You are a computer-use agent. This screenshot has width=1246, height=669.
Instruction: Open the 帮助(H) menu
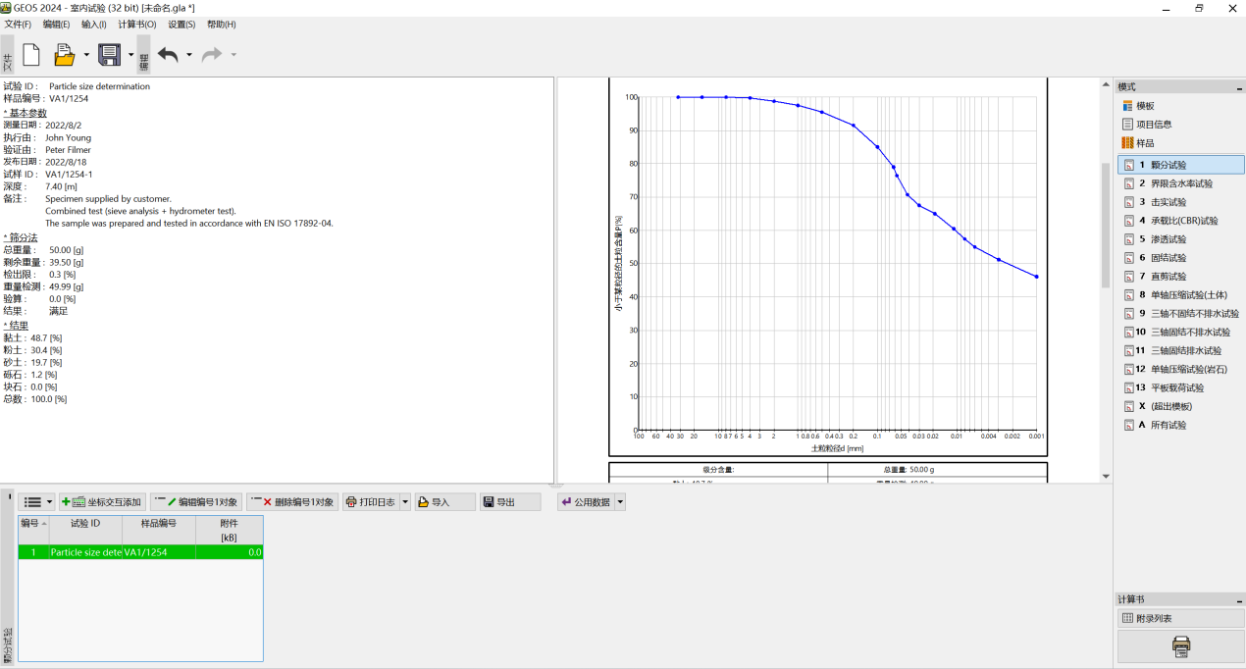221,25
